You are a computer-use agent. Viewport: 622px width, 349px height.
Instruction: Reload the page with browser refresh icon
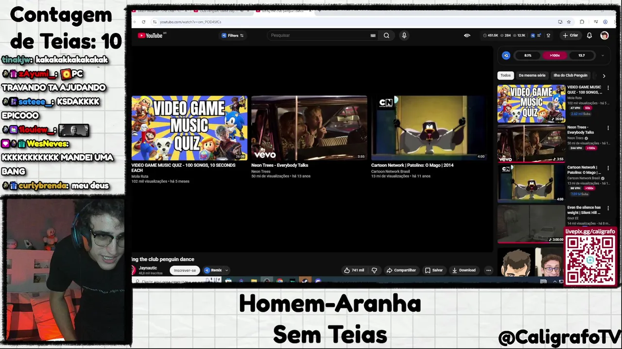(143, 22)
